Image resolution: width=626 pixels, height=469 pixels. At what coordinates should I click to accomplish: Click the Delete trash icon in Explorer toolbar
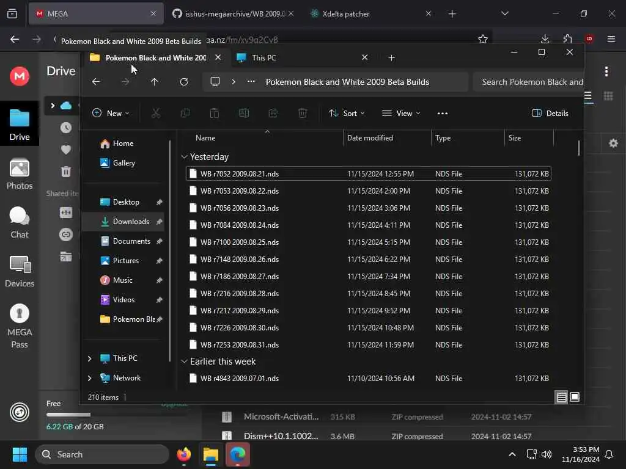click(x=303, y=113)
